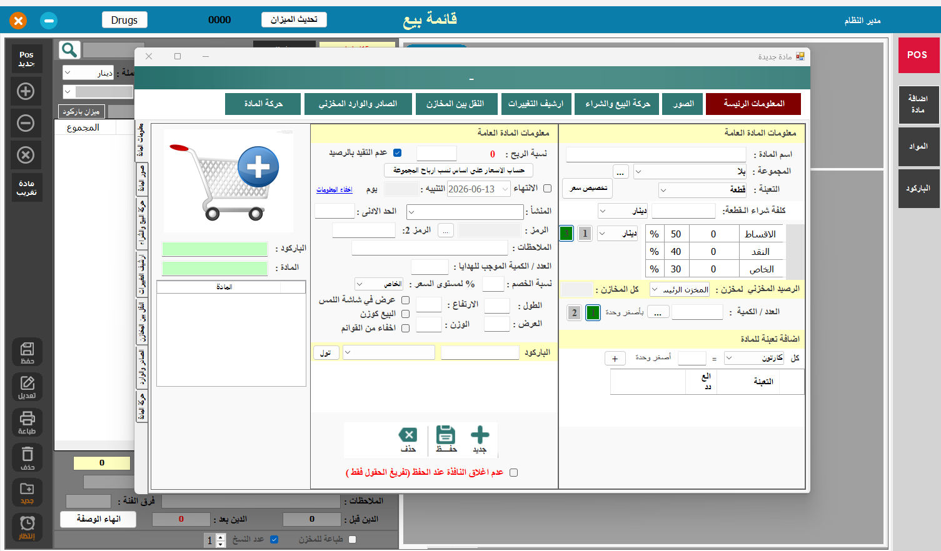Click the تول button near barcode
941x551 pixels.
(x=326, y=353)
